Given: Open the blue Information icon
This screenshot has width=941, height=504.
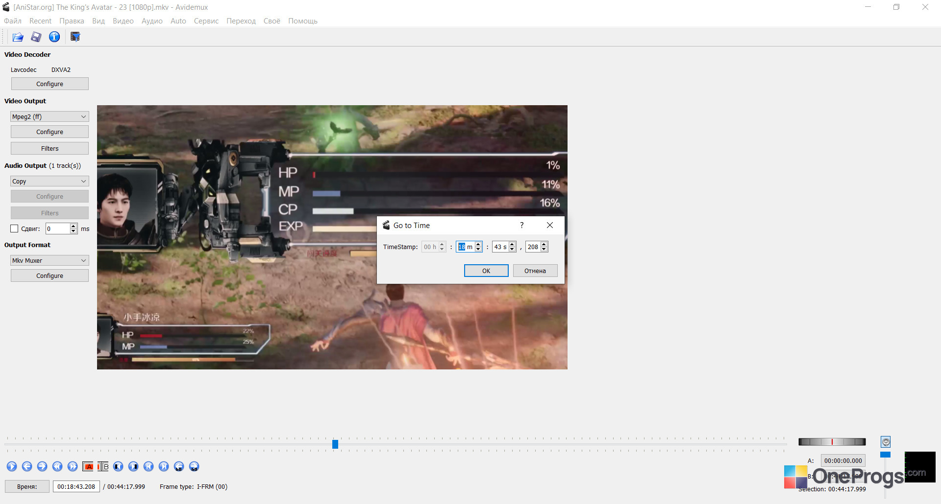Looking at the screenshot, I should point(54,37).
